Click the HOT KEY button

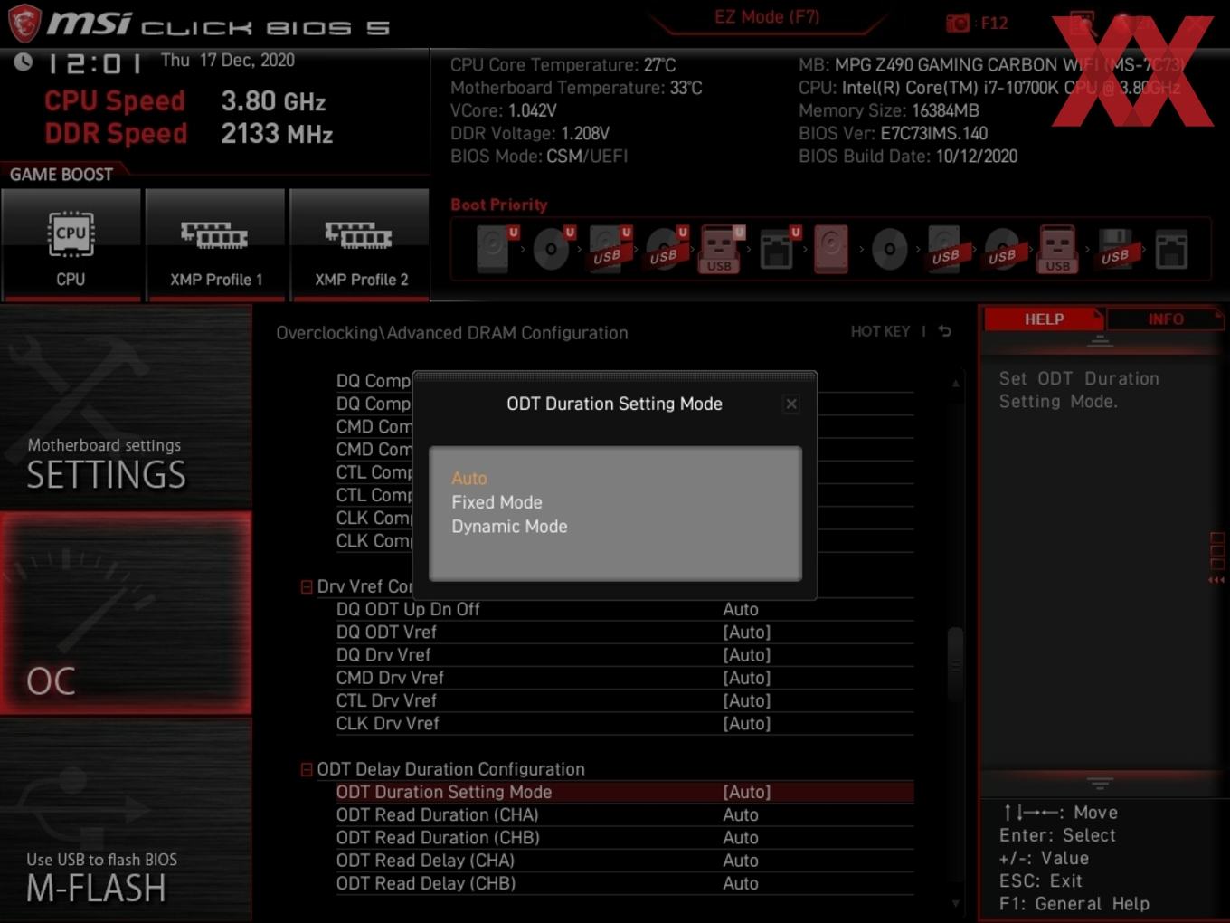[880, 331]
